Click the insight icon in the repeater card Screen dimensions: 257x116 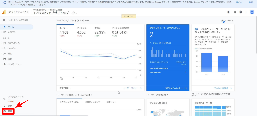[x=196, y=29]
